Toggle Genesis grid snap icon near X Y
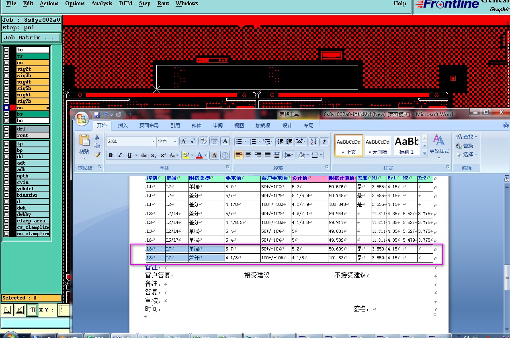This screenshot has width=510, height=338. point(32,310)
